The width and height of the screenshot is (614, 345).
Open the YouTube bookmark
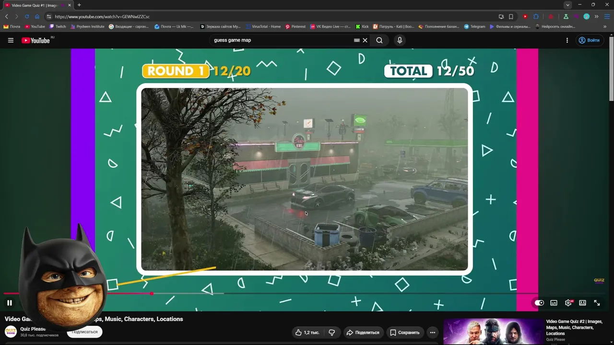[35, 27]
